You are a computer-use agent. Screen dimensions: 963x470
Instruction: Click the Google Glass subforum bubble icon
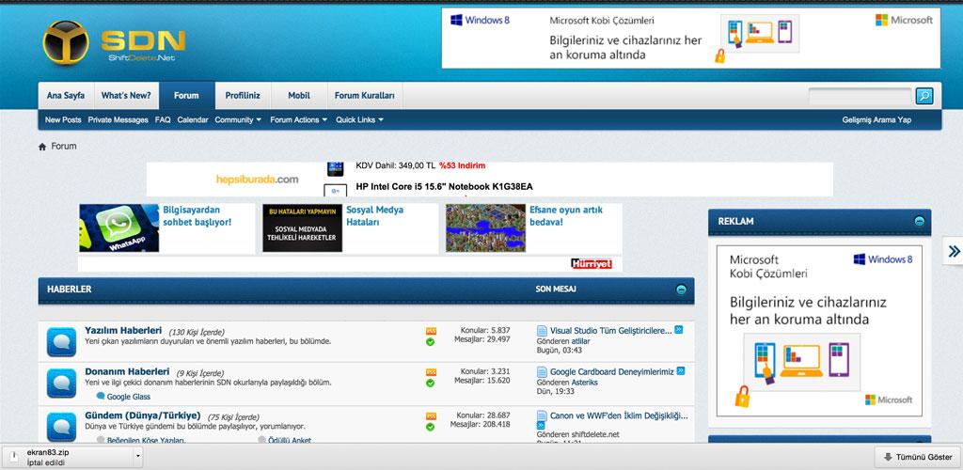(x=101, y=397)
